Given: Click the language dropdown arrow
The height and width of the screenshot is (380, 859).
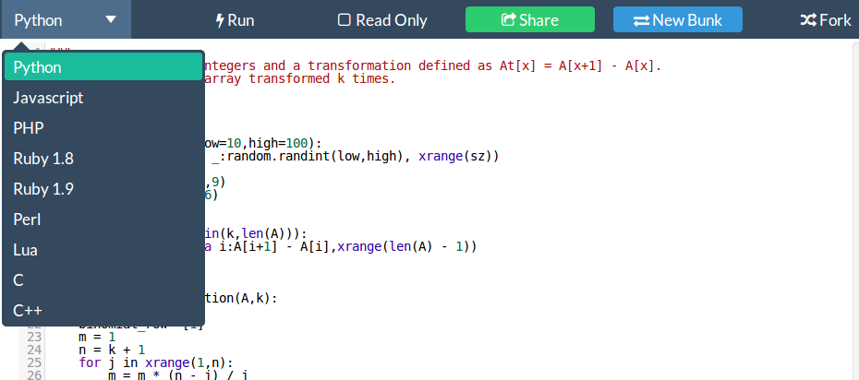Looking at the screenshot, I should coord(111,19).
